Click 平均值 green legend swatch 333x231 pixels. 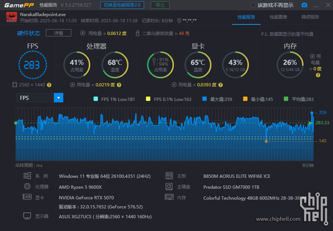[286, 99]
